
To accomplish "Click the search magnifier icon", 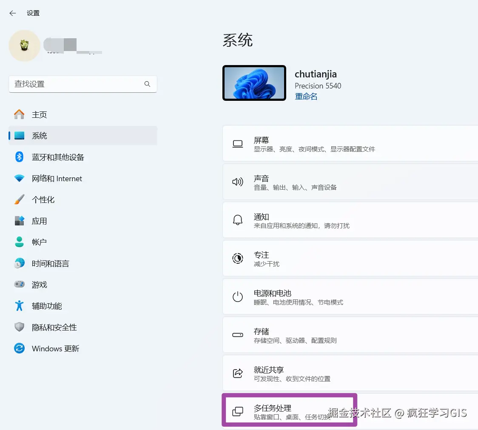I will [x=147, y=84].
